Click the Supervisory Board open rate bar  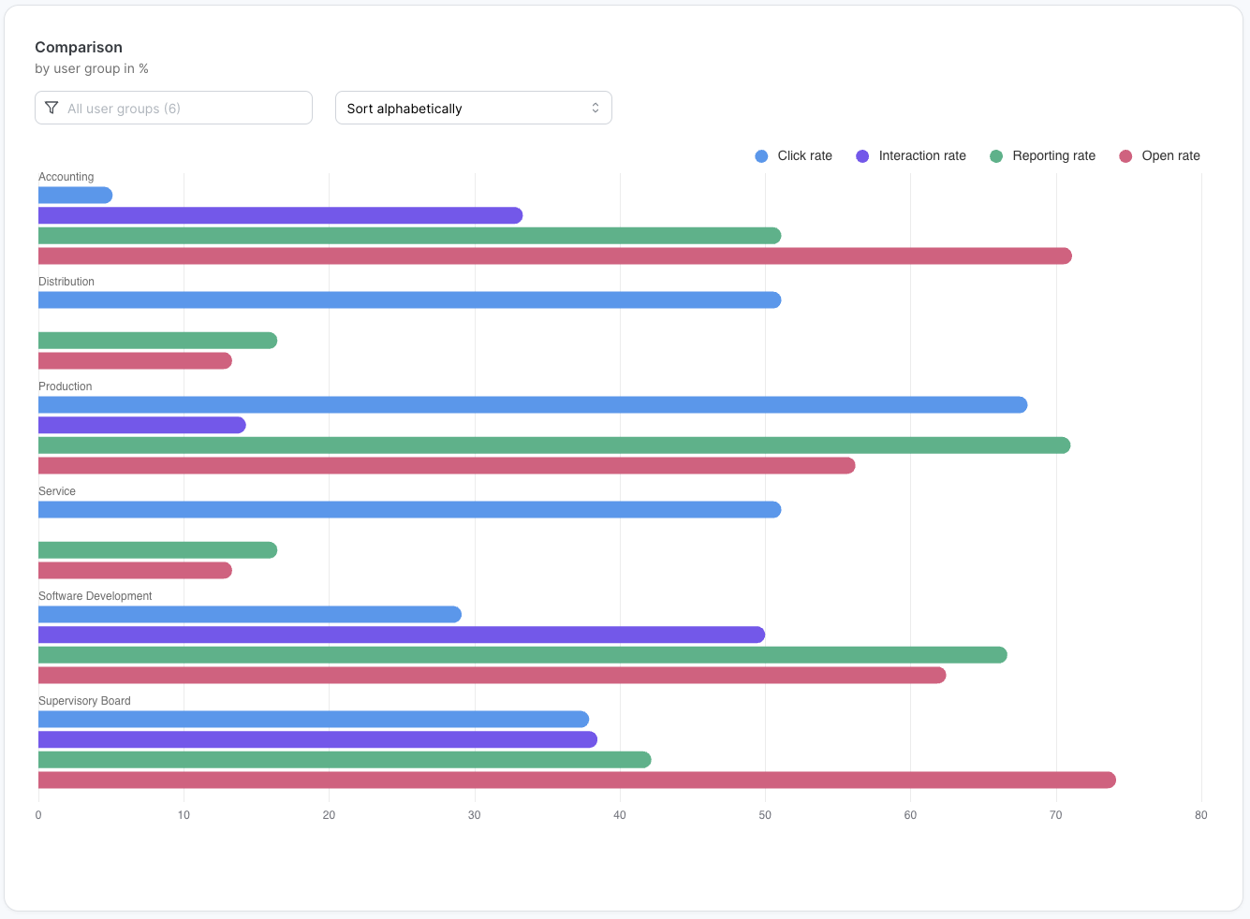point(577,780)
